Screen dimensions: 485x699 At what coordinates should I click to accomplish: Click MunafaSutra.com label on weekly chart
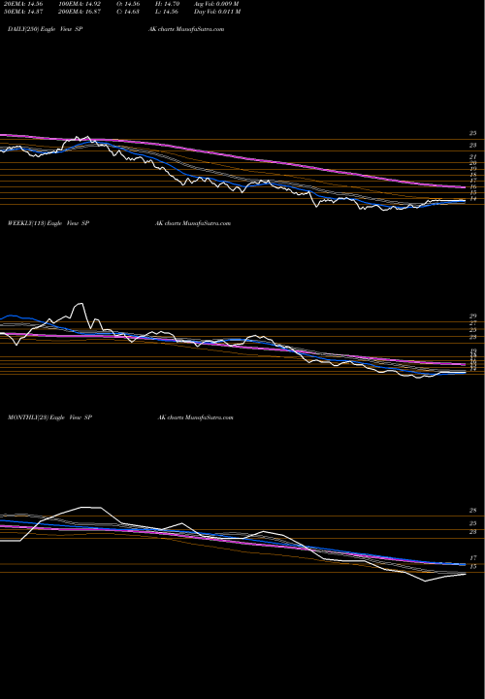(x=207, y=223)
